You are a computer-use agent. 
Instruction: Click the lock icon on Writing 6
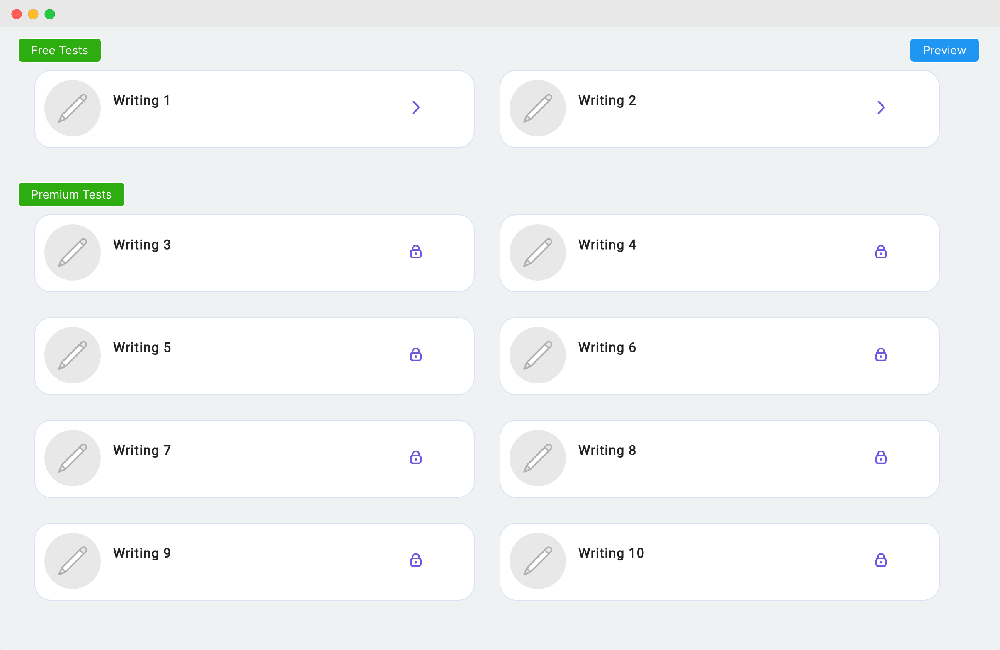click(x=881, y=354)
